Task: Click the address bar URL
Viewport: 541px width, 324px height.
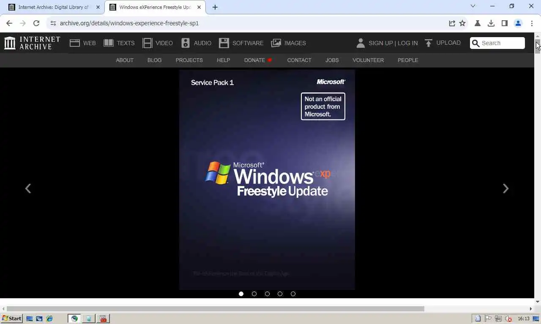Action: point(129,23)
